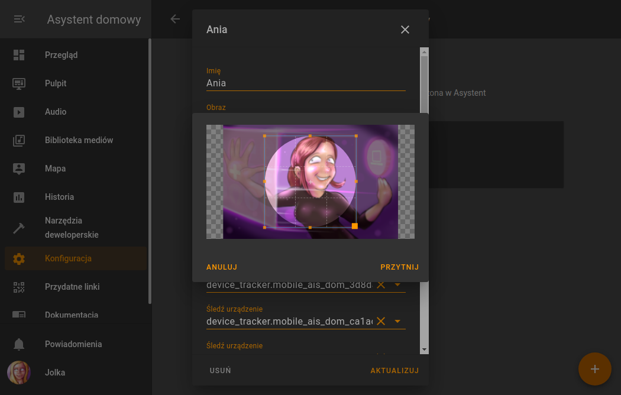Clear the device_tracker.mobile_ais_dom_ca1a field
Image resolution: width=621 pixels, height=395 pixels.
tap(381, 321)
